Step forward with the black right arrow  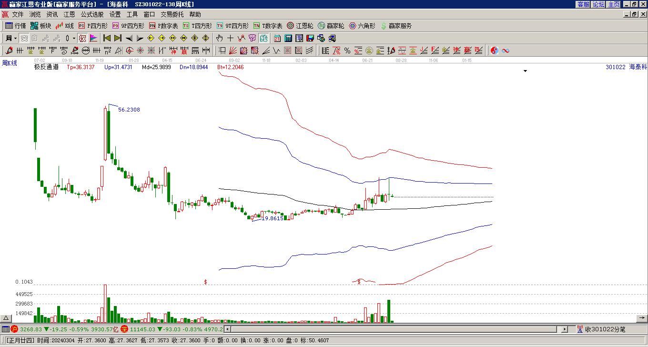(140, 38)
